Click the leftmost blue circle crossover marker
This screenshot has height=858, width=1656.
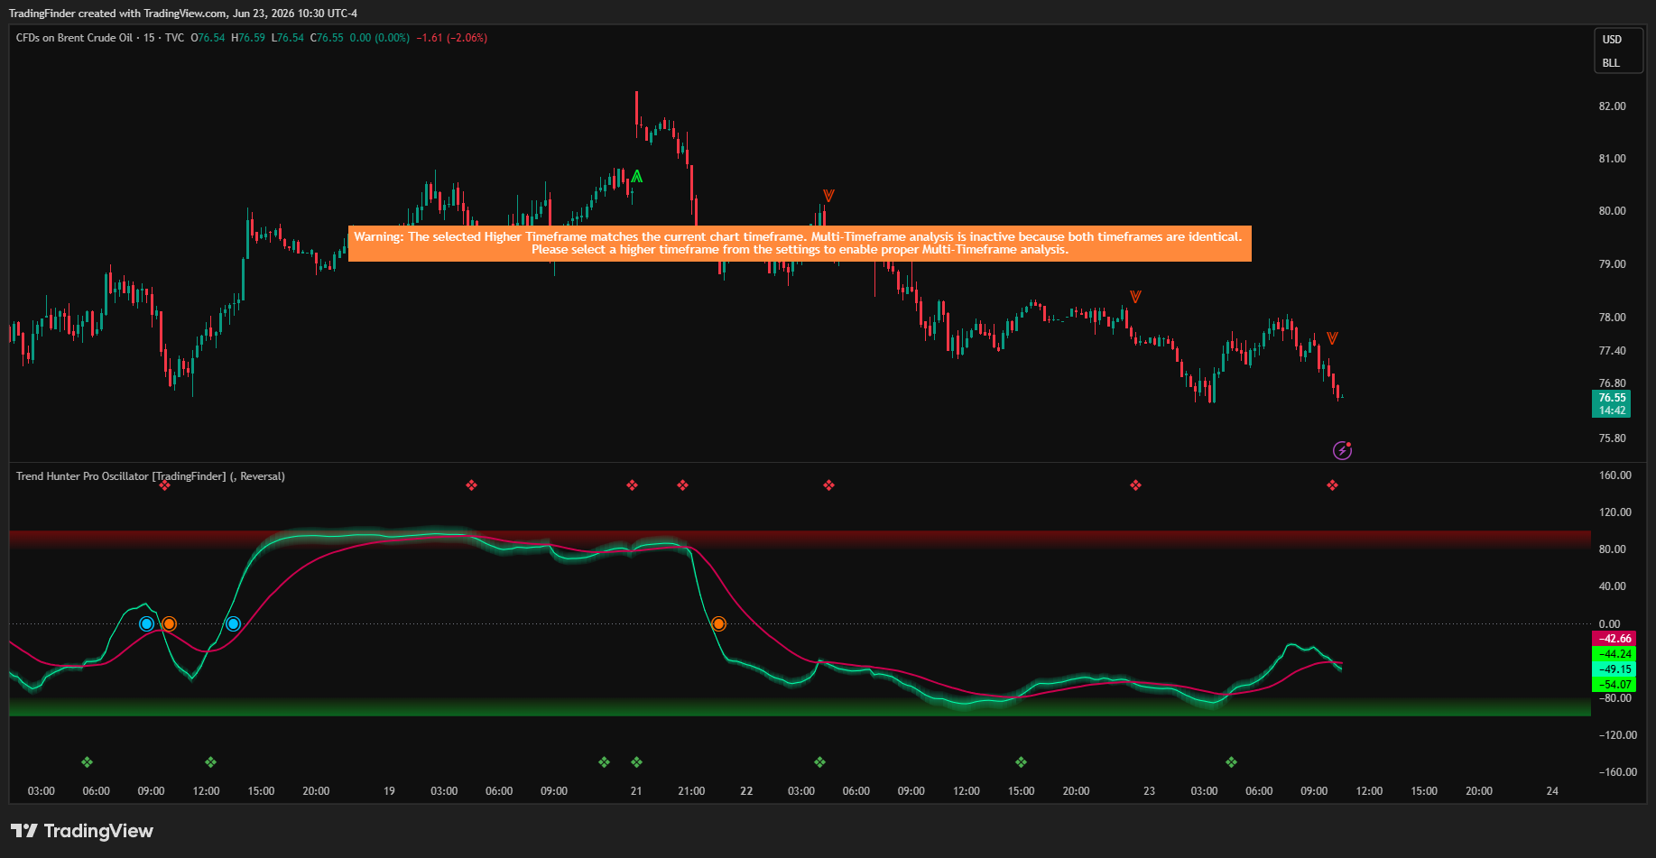pyautogui.click(x=146, y=623)
